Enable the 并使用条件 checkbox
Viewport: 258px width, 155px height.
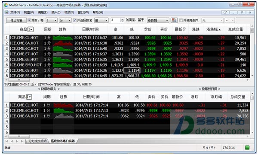point(181,20)
